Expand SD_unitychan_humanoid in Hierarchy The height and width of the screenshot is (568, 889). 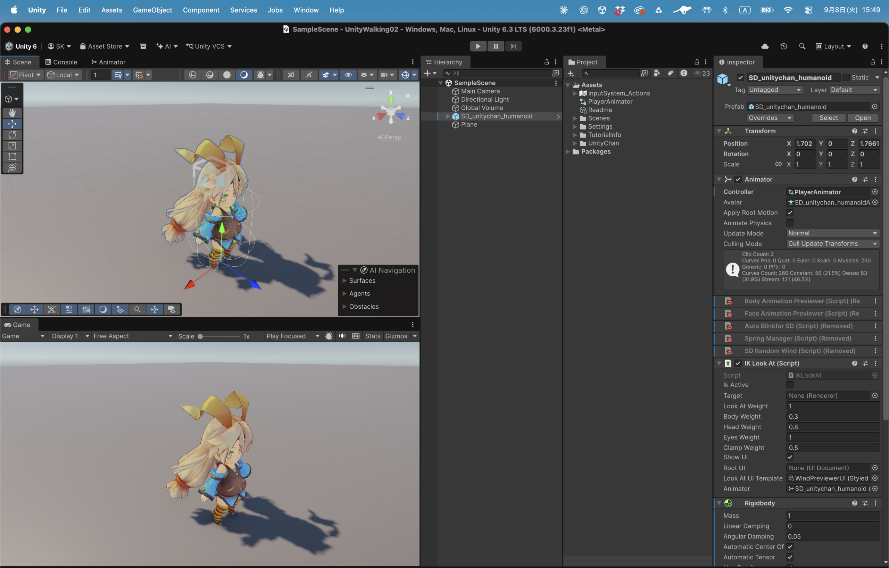pyautogui.click(x=448, y=116)
